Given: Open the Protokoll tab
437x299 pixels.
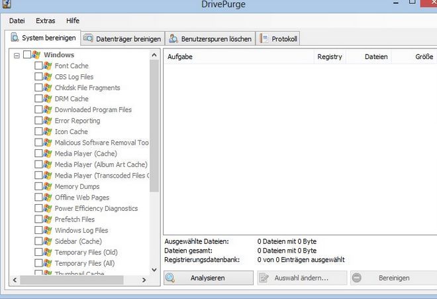Looking at the screenshot, I should [278, 38].
